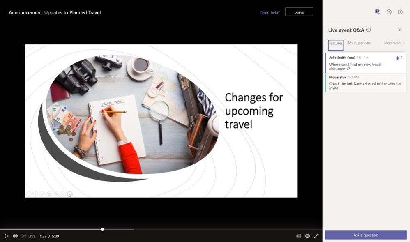Click the see all slides icon on the slide
The width and height of the screenshot is (410, 242).
(49, 194)
